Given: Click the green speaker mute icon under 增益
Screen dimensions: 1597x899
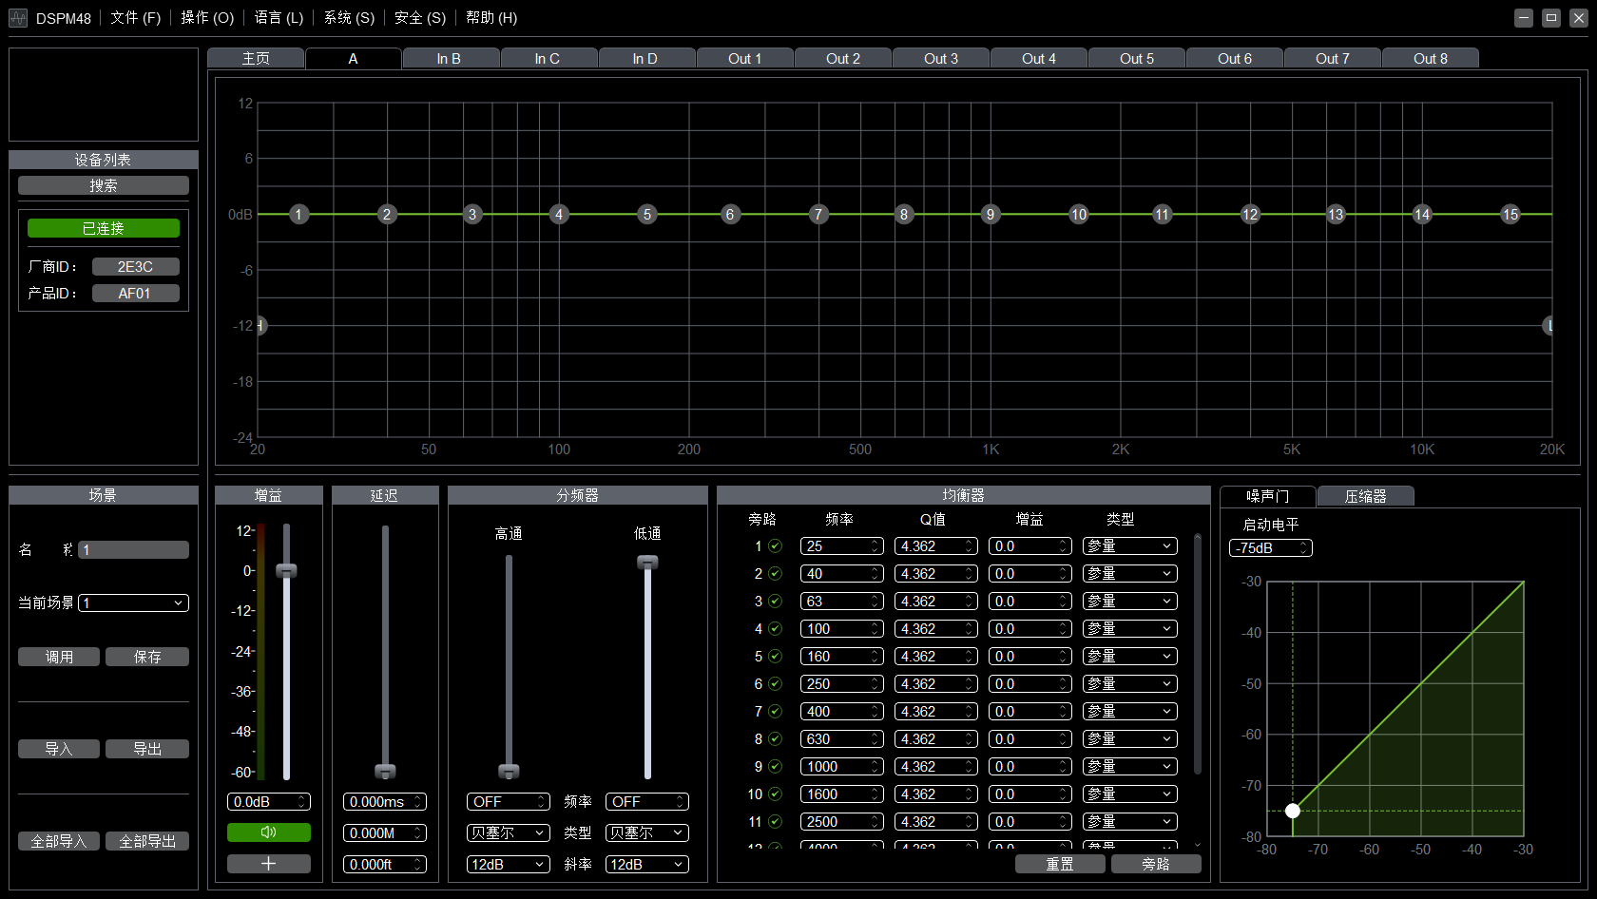Looking at the screenshot, I should 269,832.
